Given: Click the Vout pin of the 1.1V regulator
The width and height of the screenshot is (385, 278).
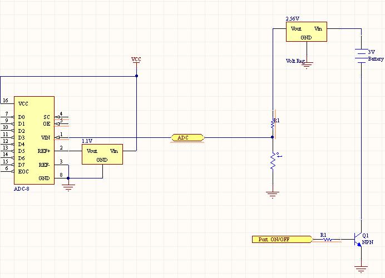Looking at the screenshot, I should 92,151.
